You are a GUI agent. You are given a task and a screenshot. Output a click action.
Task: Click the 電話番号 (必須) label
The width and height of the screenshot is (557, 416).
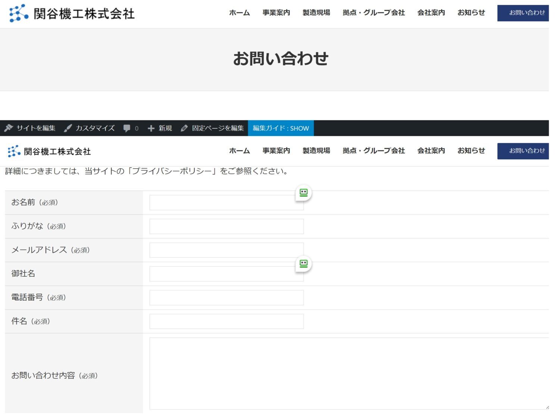(38, 297)
